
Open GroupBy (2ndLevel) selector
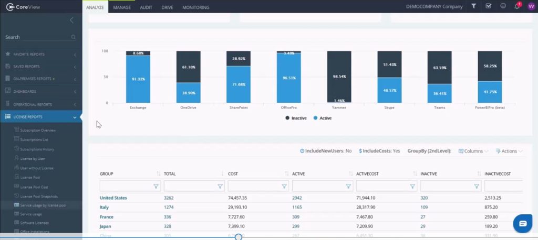pyautogui.click(x=429, y=151)
